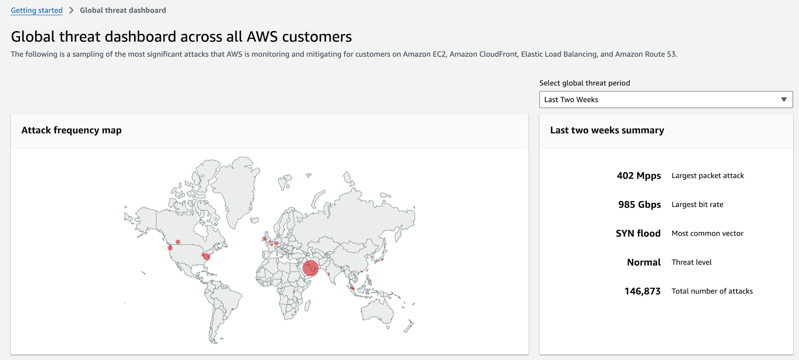Click the Global threat dashboard breadcrumb

(123, 10)
